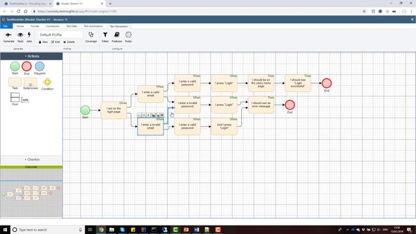The width and height of the screenshot is (416, 234).
Task: Select the Task shape in Actions palette
Action: [x=15, y=82]
